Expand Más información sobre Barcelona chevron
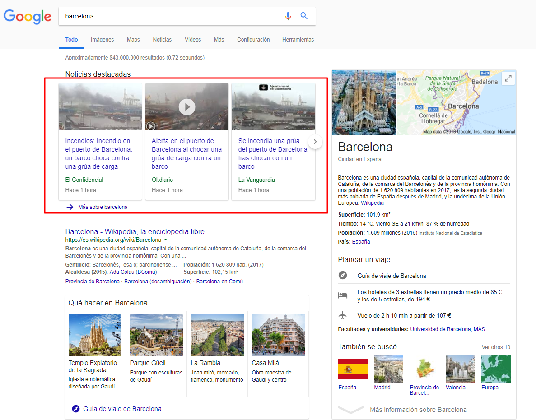The width and height of the screenshot is (536, 420). pyautogui.click(x=351, y=410)
